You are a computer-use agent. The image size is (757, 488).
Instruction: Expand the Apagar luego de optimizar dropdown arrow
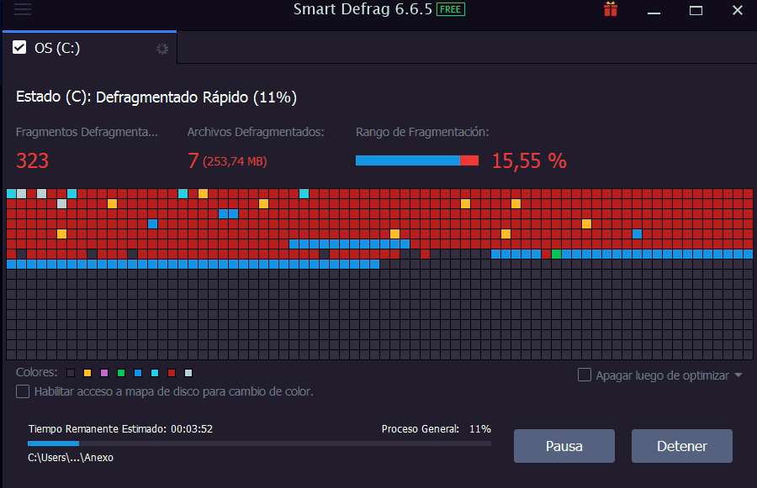click(x=738, y=375)
